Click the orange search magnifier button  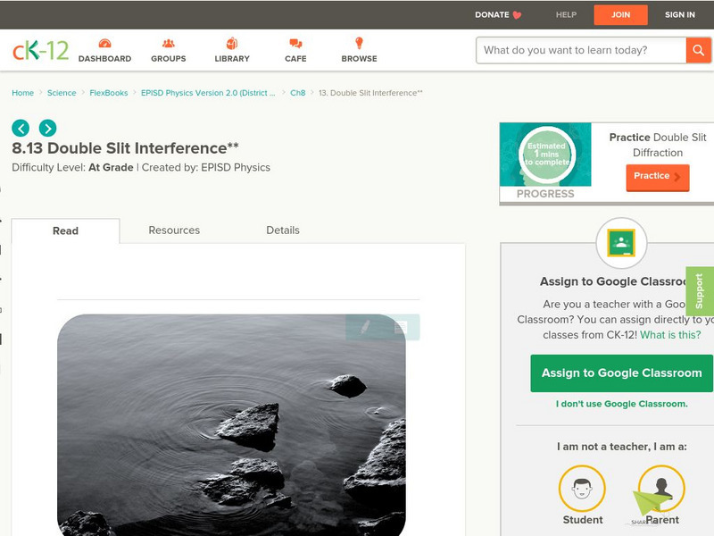pyautogui.click(x=698, y=50)
